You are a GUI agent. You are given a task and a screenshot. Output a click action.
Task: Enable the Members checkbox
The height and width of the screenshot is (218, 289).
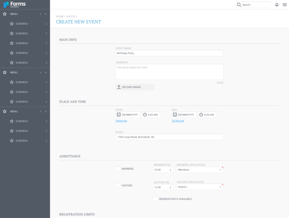[x=118, y=169]
